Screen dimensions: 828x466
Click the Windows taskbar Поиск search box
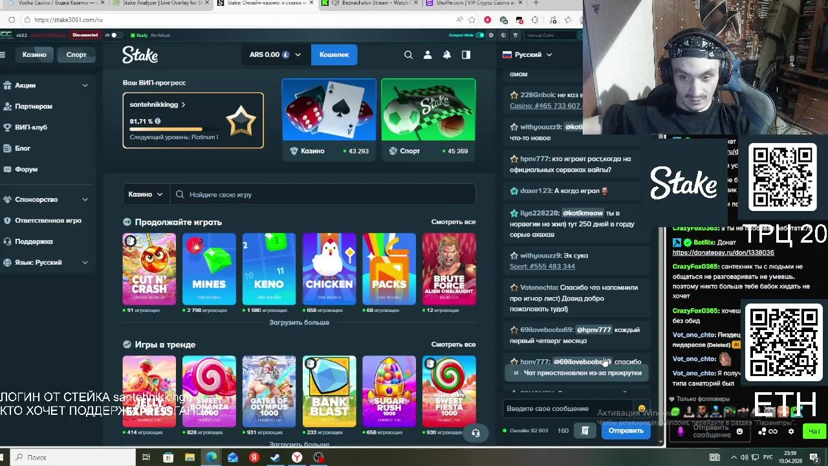71,458
